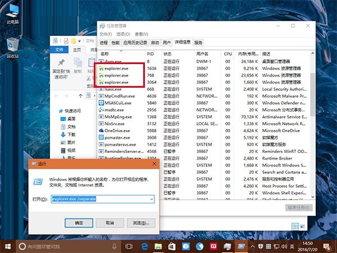Open the 选项(O) menu in Task Manager

124,34
